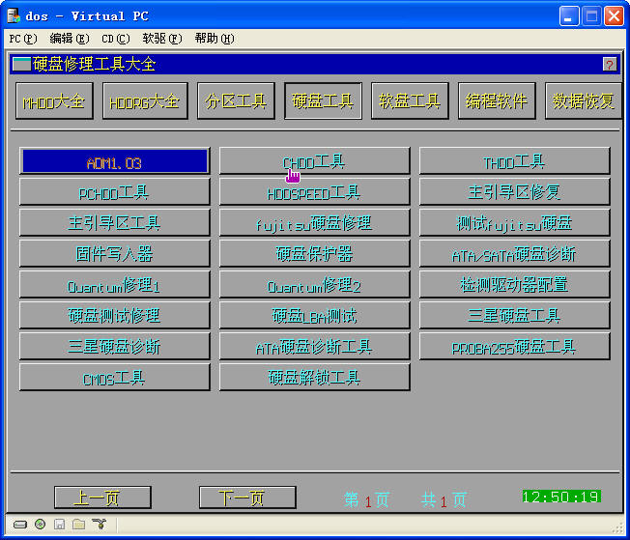
Task: Click the CD drive status icon
Action: pyautogui.click(x=40, y=524)
